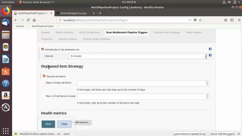Open Firefox Library icon
242x136 pixels.
[226, 20]
